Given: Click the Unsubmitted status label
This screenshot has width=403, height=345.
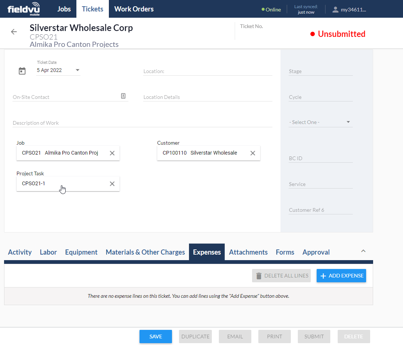Looking at the screenshot, I should [x=338, y=34].
